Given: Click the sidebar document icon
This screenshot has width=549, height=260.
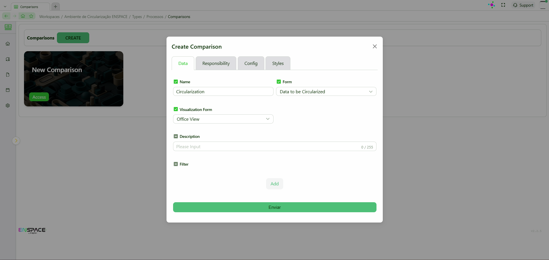Looking at the screenshot, I should click(x=8, y=75).
